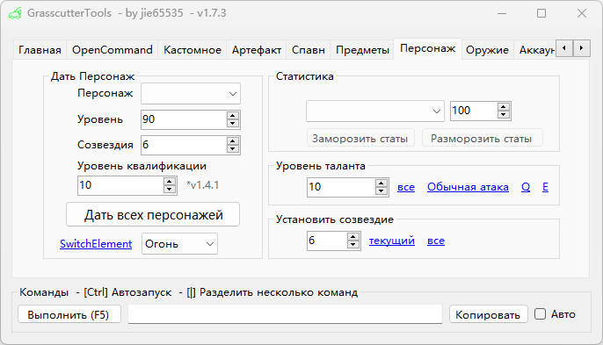Focus the command text input field
This screenshot has width=603, height=345.
point(285,314)
